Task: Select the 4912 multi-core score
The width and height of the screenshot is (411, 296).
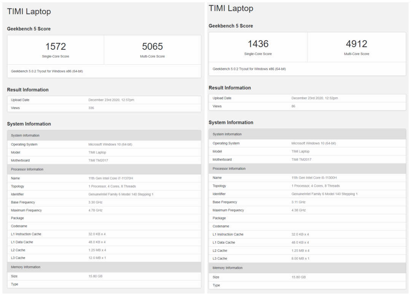Action: point(356,44)
